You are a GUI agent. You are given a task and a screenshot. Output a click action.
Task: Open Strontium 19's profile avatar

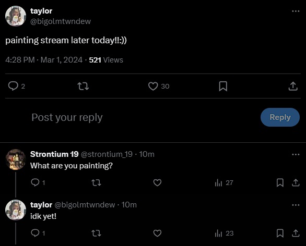16,159
